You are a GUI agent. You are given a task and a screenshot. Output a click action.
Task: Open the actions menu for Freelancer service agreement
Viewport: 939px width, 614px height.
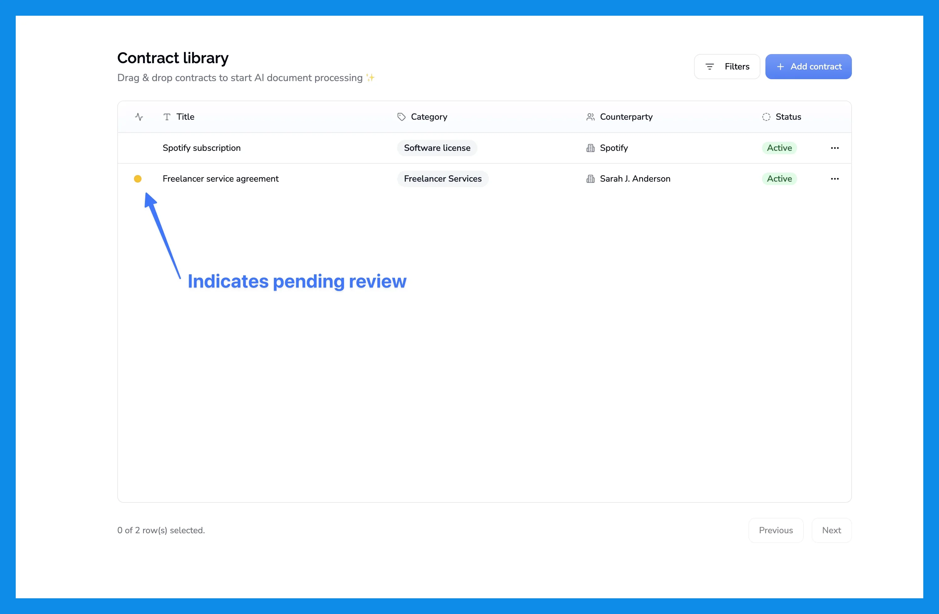pyautogui.click(x=835, y=179)
